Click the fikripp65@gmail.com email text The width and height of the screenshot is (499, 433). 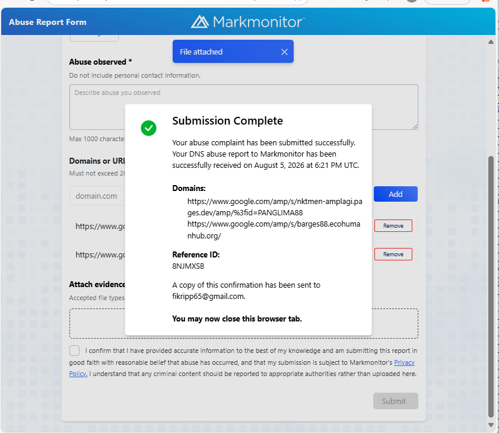(x=208, y=297)
